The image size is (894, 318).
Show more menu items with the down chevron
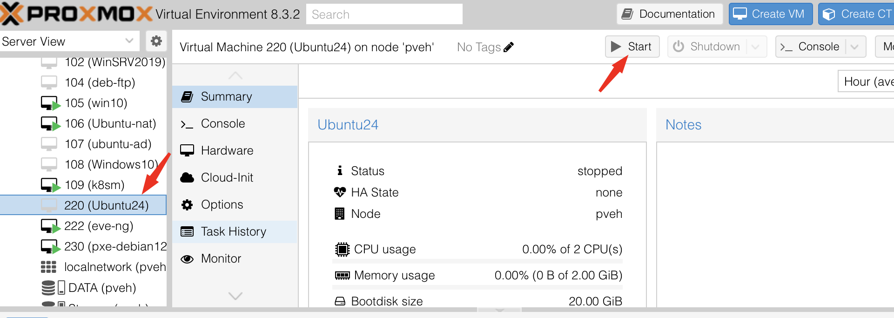tap(235, 296)
